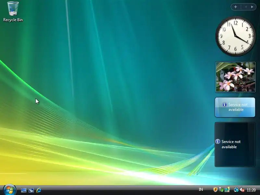Click Safely Remove Hardware tray icon
The image size is (260, 195).
click(221, 189)
